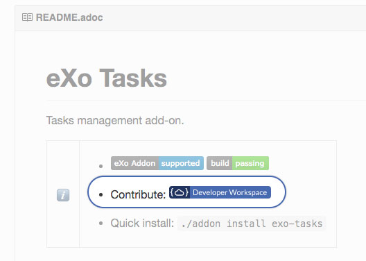Click the 'eXo Tasks' heading
Viewport: 366px width, 261px height.
[107, 78]
